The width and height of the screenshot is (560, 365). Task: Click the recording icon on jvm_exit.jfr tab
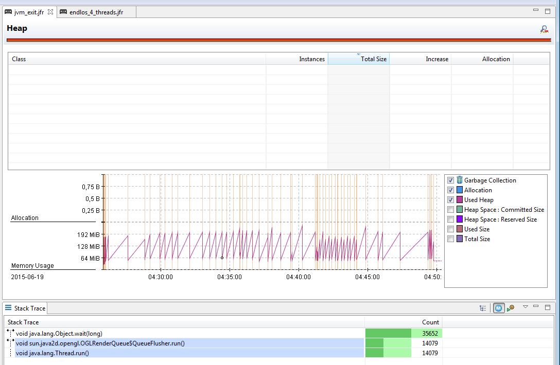click(8, 12)
